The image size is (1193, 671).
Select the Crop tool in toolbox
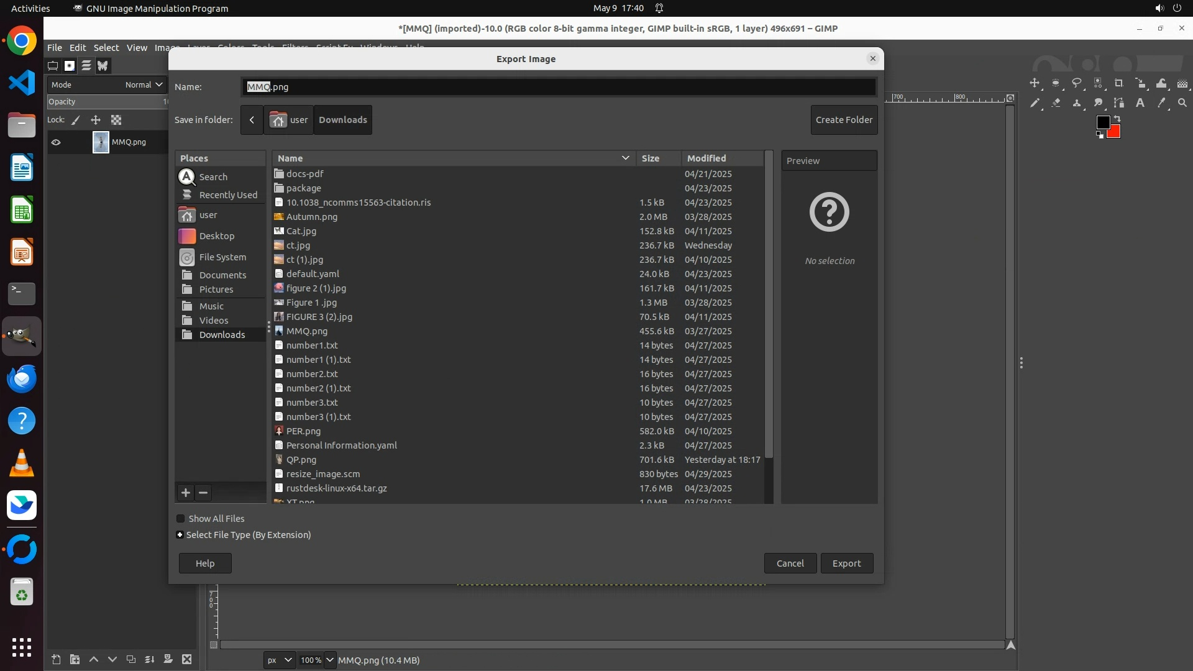tap(1119, 83)
